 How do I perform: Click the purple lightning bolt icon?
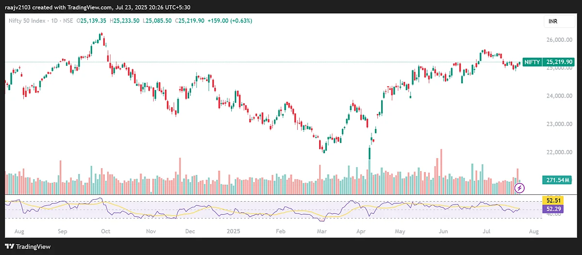pyautogui.click(x=519, y=188)
